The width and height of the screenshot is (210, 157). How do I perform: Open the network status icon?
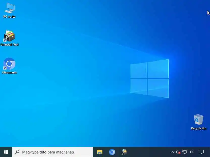coord(185,152)
